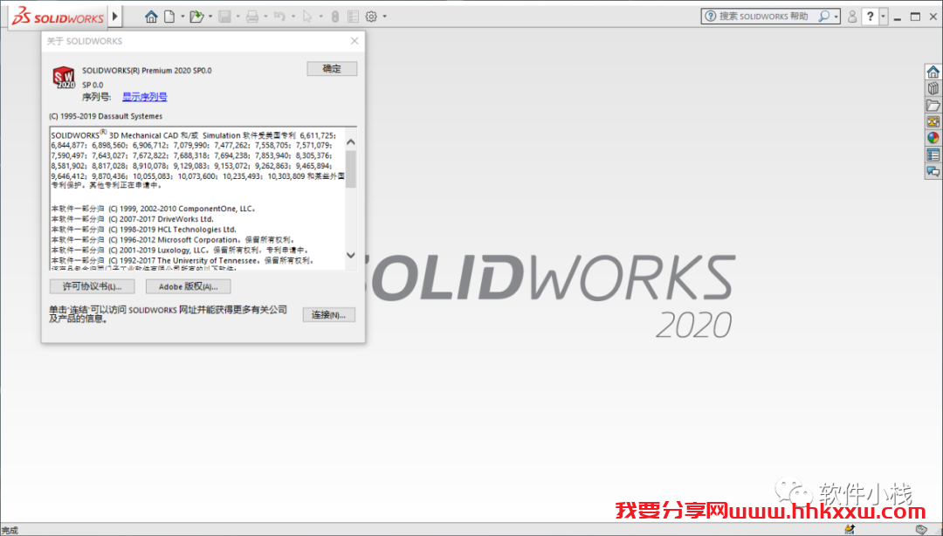Close the About SOLIDWORKS dialog

tap(354, 41)
